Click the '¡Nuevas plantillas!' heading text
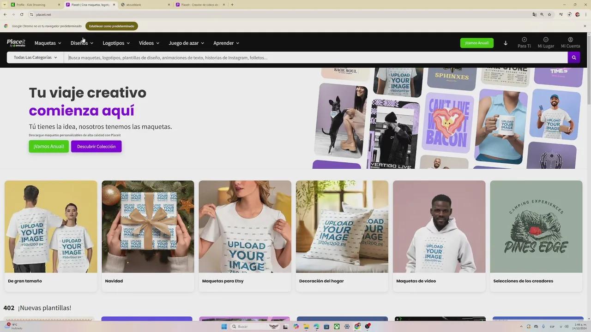 (x=44, y=308)
